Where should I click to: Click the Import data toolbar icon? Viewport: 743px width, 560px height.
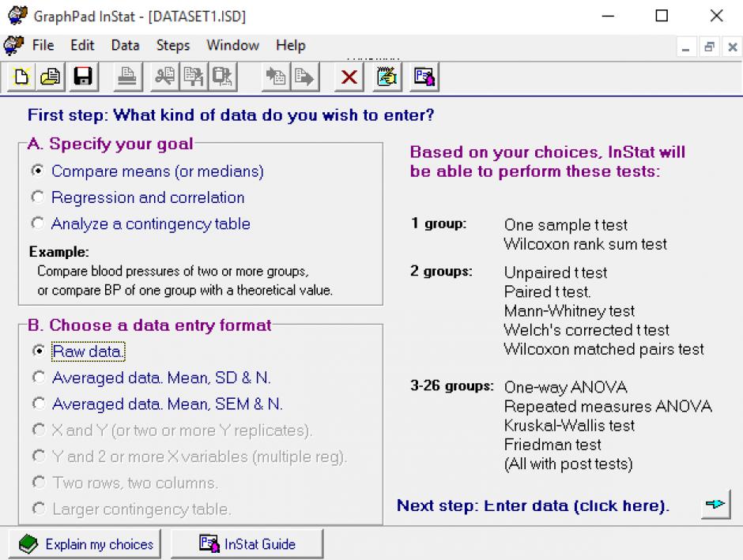(276, 76)
